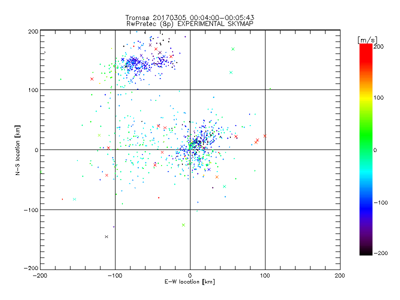
Task: Click the colorbar tick label '-100'
Action: [x=381, y=202]
